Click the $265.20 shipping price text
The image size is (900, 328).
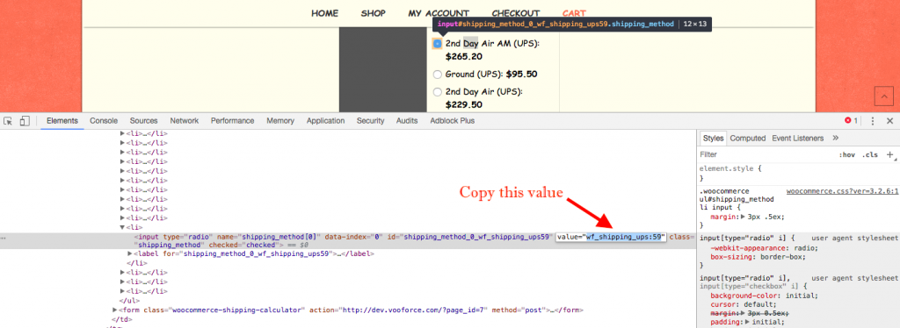(x=464, y=57)
